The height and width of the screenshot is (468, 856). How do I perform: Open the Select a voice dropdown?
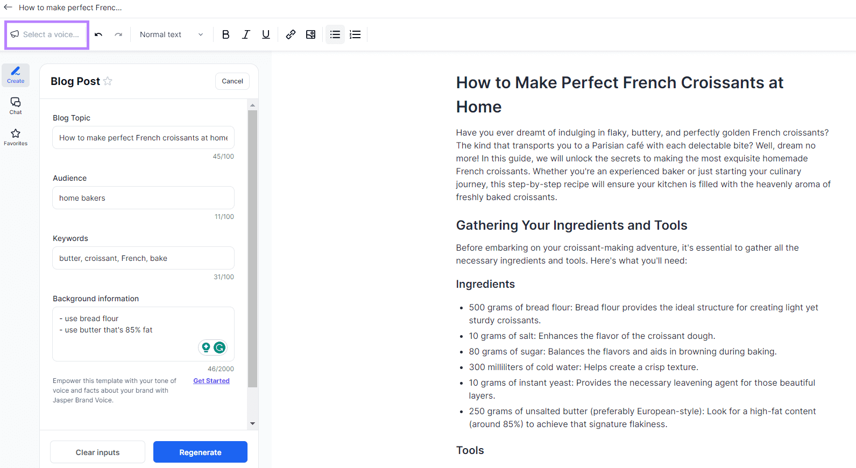46,34
